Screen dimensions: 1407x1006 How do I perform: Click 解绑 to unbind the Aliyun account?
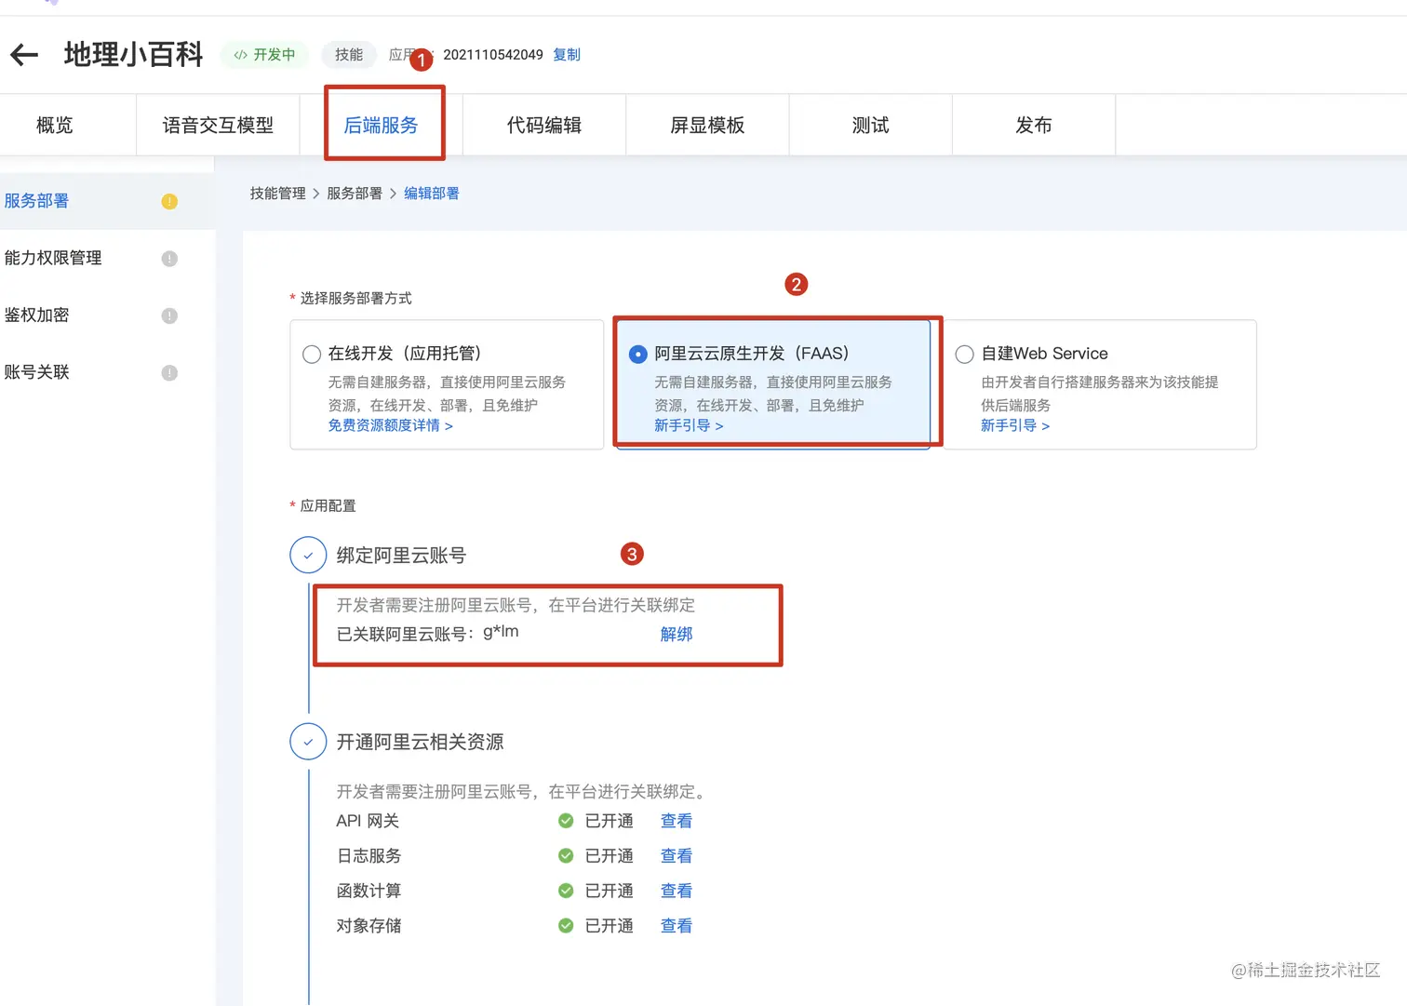coord(677,635)
